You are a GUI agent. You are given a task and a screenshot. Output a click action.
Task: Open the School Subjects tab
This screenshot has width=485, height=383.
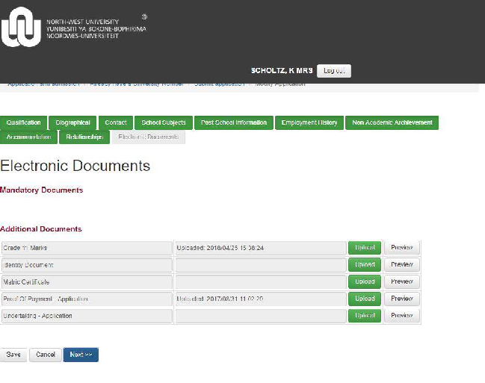tap(164, 122)
